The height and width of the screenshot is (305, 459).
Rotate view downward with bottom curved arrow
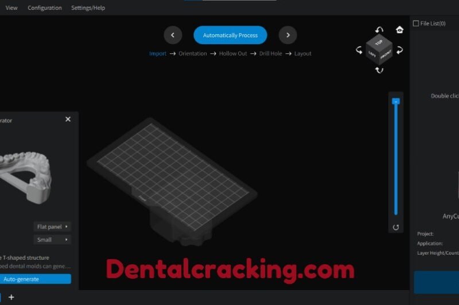(379, 70)
